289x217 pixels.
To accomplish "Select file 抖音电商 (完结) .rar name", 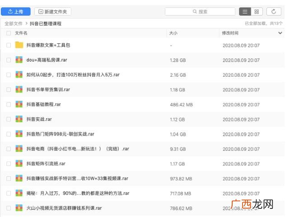I will click(78, 149).
